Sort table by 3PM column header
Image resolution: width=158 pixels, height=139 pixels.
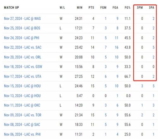[x=140, y=8]
